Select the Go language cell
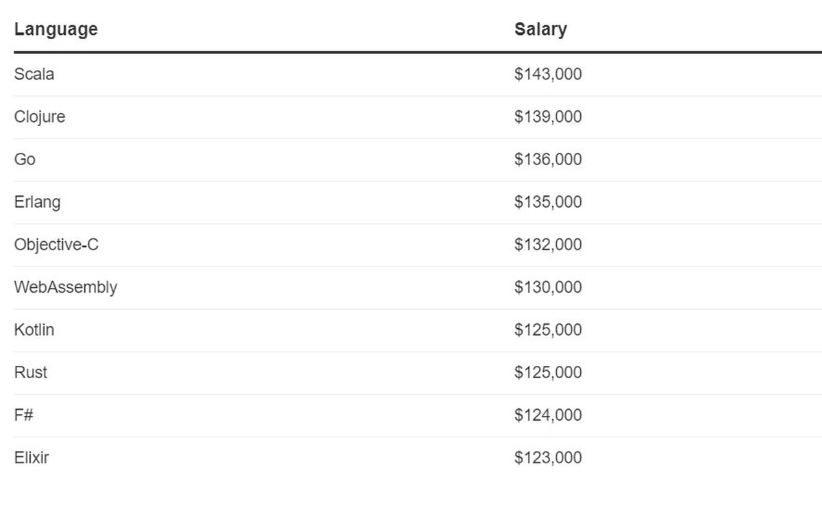This screenshot has width=822, height=505. [x=25, y=159]
